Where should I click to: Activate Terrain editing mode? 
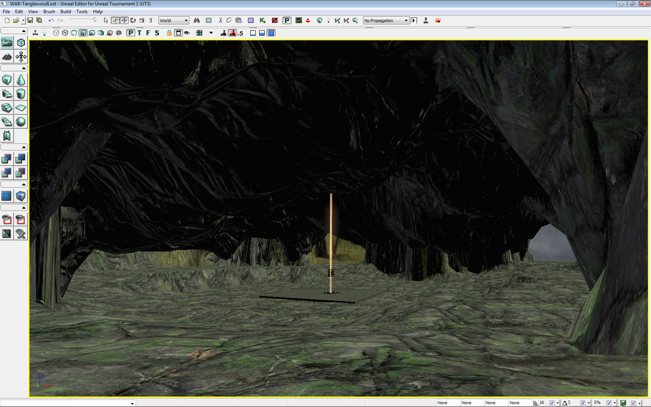pyautogui.click(x=7, y=57)
